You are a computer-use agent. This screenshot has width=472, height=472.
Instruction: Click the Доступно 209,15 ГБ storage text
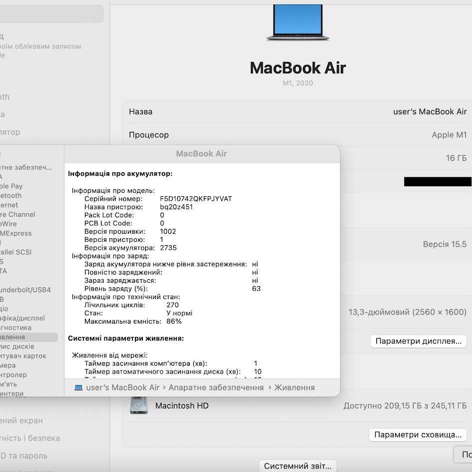tap(405, 406)
